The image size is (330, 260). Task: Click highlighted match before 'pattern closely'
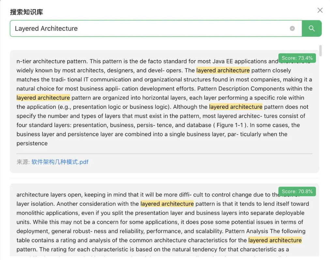(223, 70)
